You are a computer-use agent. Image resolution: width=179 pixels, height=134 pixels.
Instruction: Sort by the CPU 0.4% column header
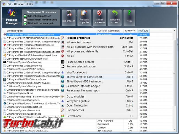[x=130, y=31]
